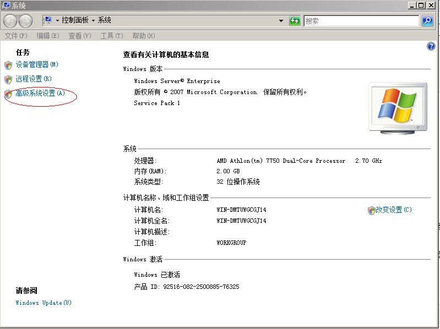Image resolution: width=440 pixels, height=329 pixels.
Task: Expand dropdown arrow before 系统 breadcrumb
Action: tap(93, 20)
